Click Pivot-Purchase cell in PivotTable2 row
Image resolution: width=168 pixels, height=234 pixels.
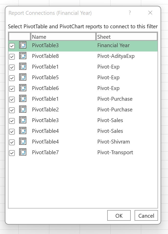click(115, 110)
